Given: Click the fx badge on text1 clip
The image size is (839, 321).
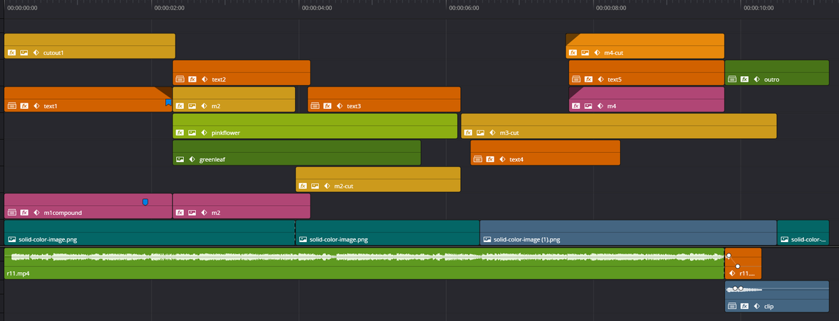Looking at the screenshot, I should [x=24, y=106].
